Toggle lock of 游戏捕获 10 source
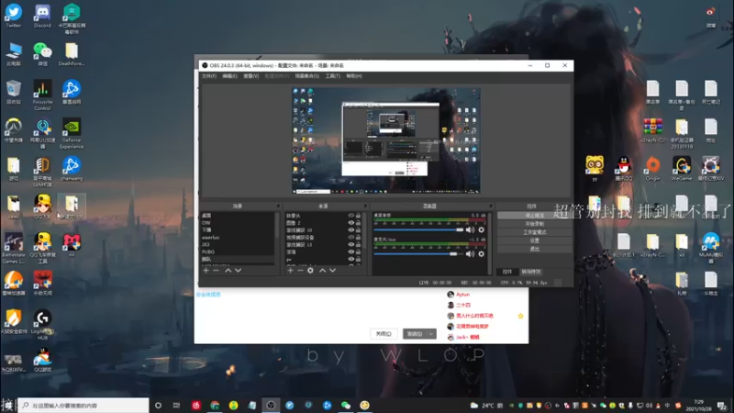734x413 pixels. (358, 230)
